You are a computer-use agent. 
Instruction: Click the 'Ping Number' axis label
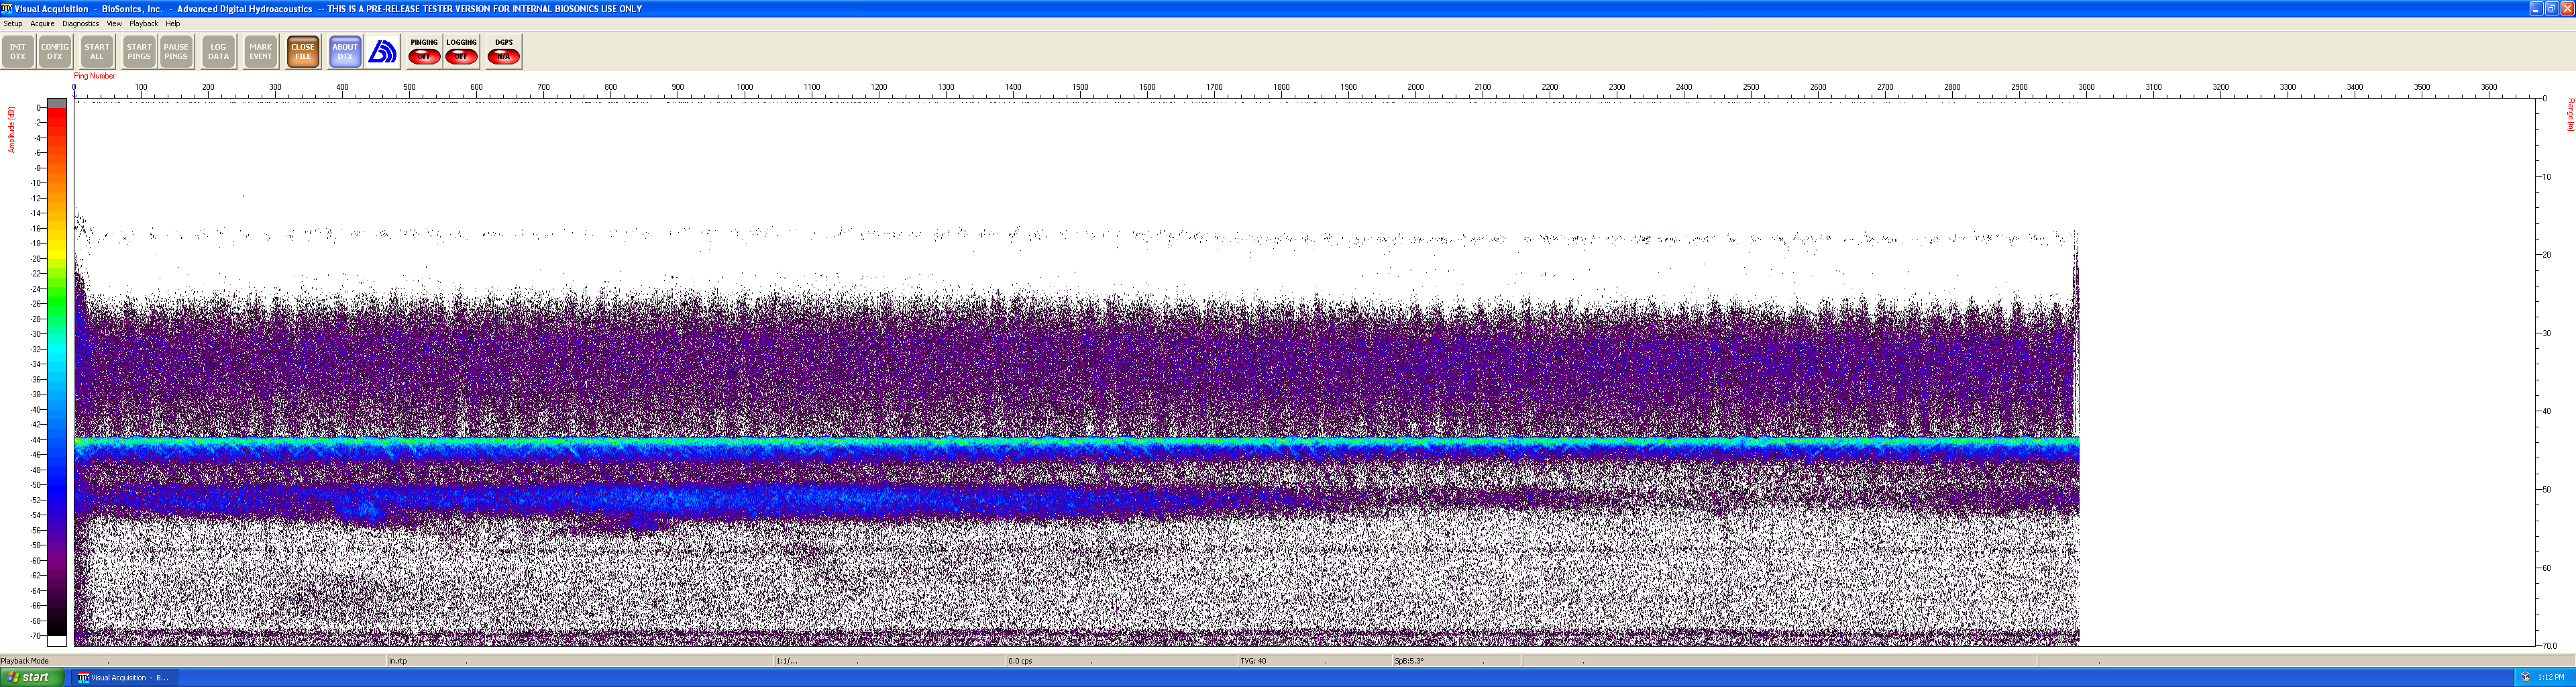coord(94,76)
